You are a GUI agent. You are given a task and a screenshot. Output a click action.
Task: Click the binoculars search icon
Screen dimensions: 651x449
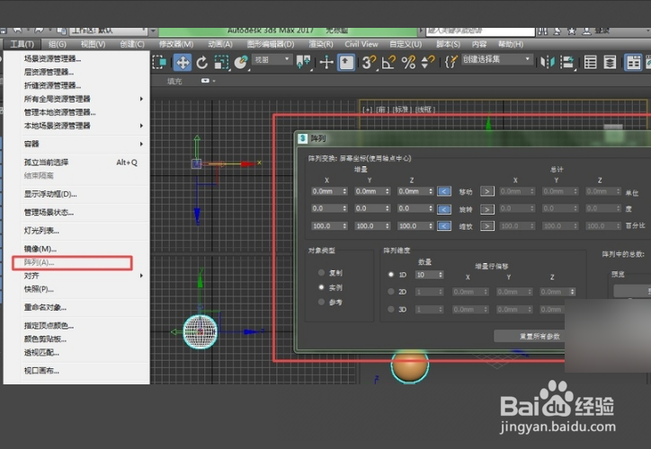click(542, 31)
